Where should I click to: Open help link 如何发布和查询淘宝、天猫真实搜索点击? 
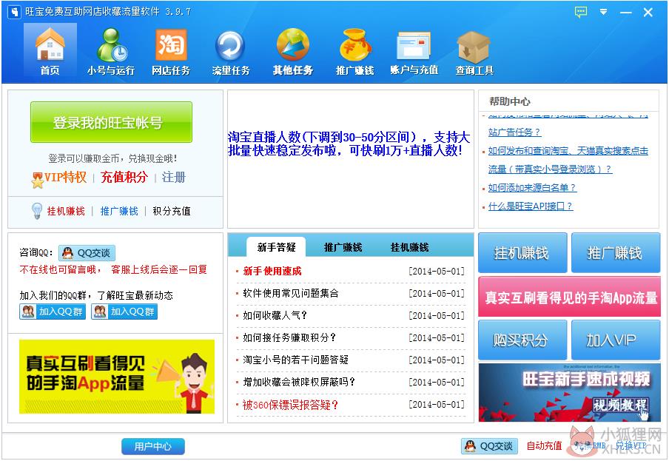(568, 150)
